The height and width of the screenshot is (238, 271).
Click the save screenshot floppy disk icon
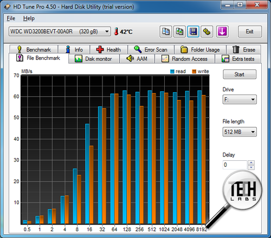pos(193,32)
